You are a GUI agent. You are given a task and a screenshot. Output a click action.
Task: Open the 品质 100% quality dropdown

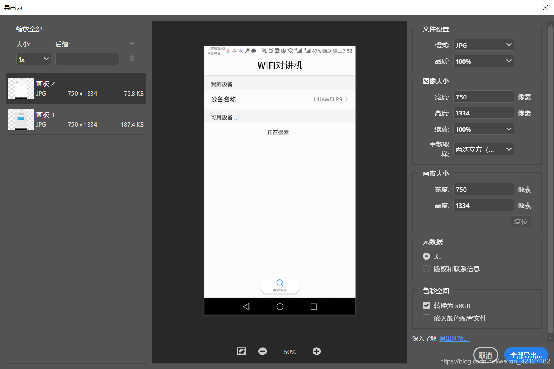pos(484,61)
